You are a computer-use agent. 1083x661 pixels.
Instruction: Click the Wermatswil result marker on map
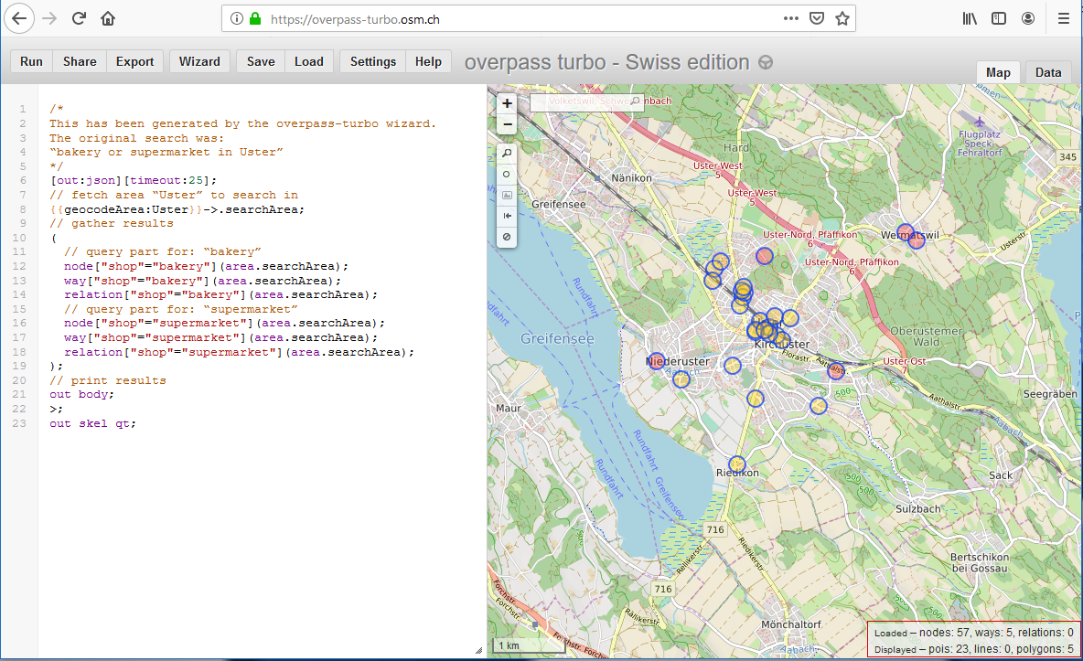point(905,232)
